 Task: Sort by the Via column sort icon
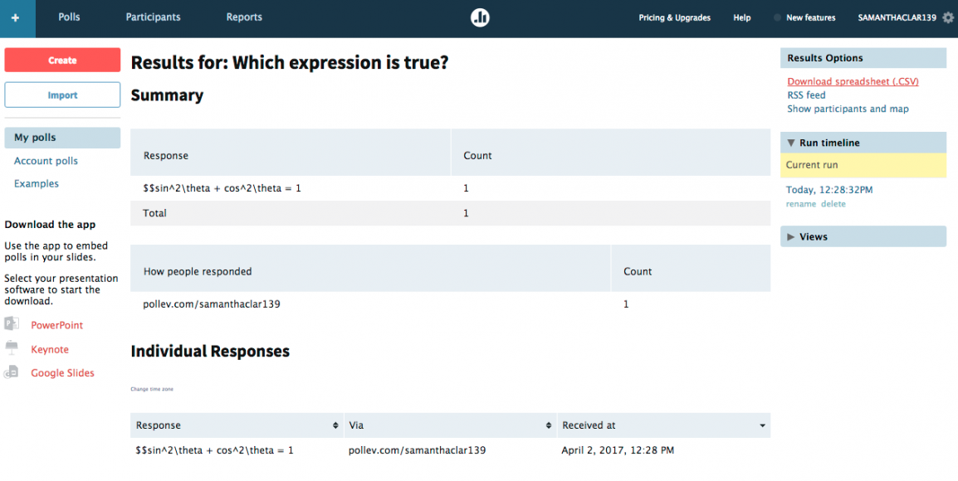548,425
